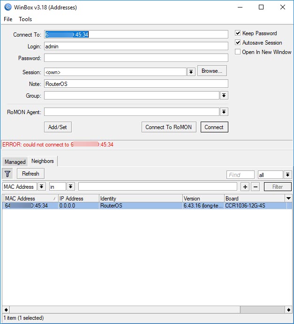Click the '1 item (1 selected)' status text
Screen dimensions: 294x324
pos(23,318)
